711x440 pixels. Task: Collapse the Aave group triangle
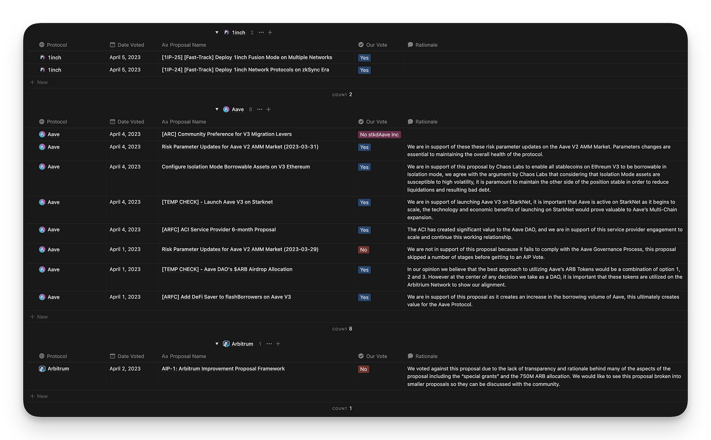click(217, 109)
